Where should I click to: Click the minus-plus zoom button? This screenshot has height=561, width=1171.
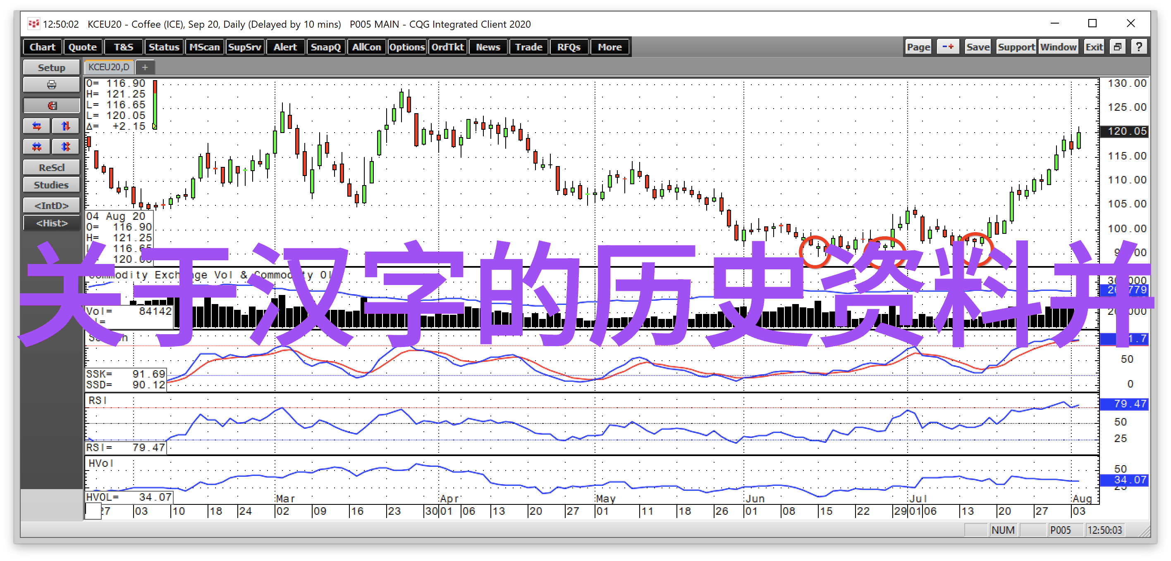[x=948, y=47]
